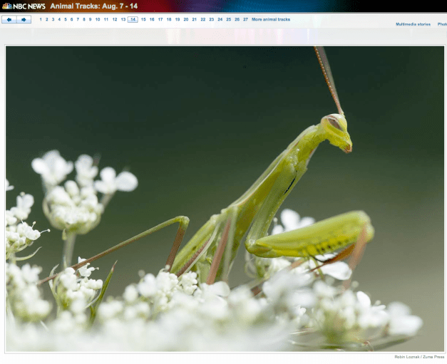Click the current slide 14 box

pyautogui.click(x=133, y=20)
